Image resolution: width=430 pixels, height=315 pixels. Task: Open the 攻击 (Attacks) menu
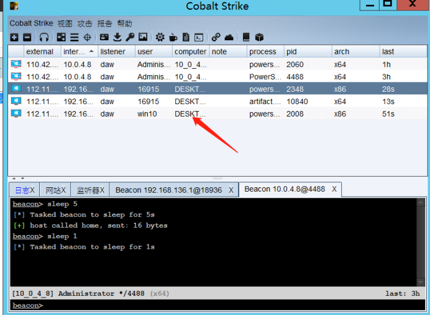click(x=85, y=24)
